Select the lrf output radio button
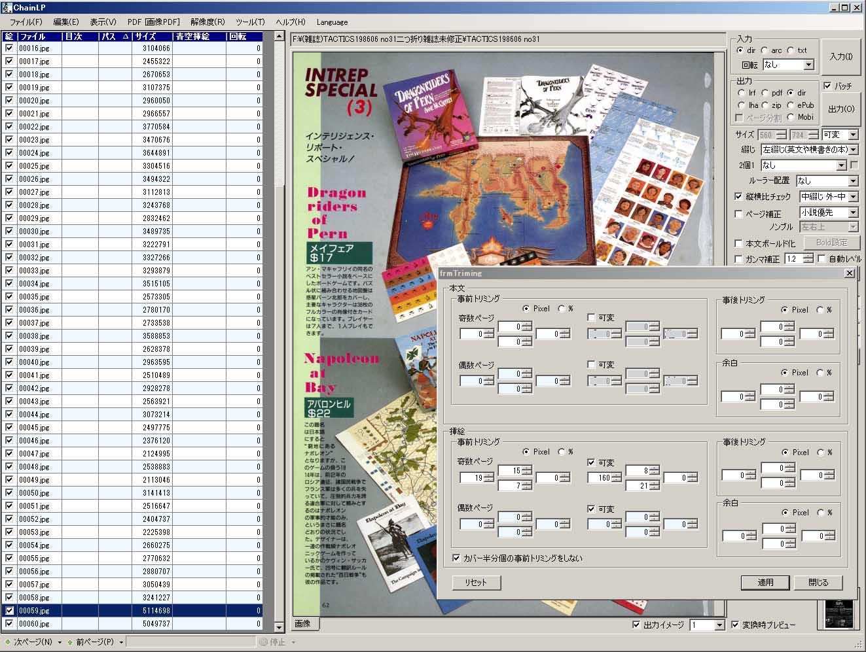The image size is (866, 652). tap(741, 93)
